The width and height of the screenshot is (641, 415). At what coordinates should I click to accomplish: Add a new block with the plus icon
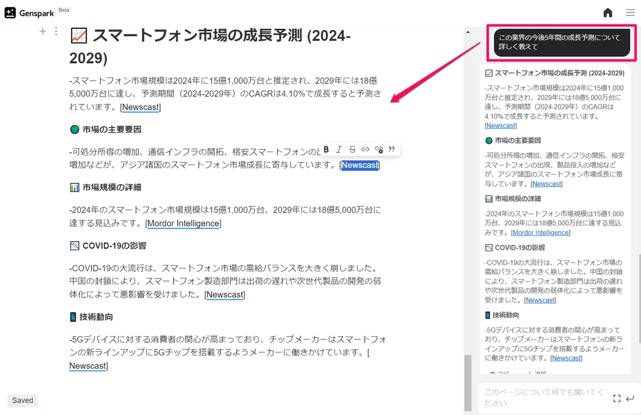43,31
